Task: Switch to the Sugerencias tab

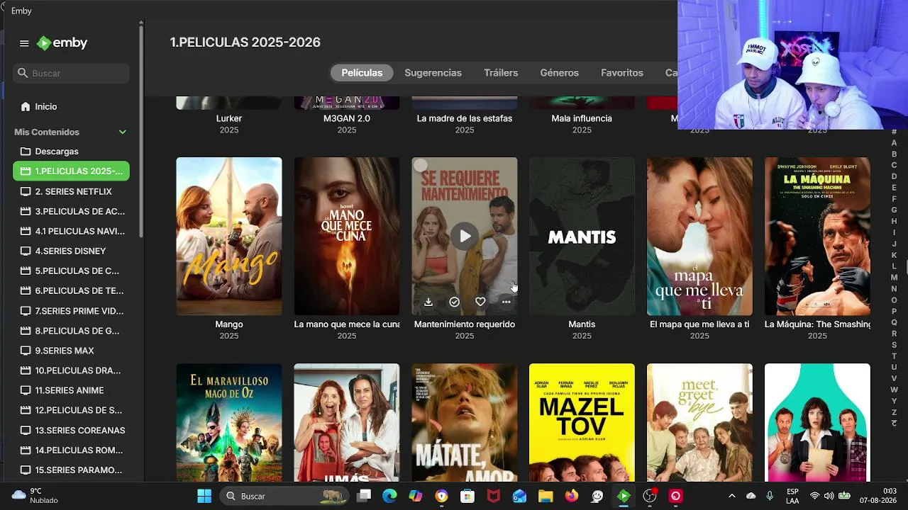Action: pyautogui.click(x=433, y=73)
